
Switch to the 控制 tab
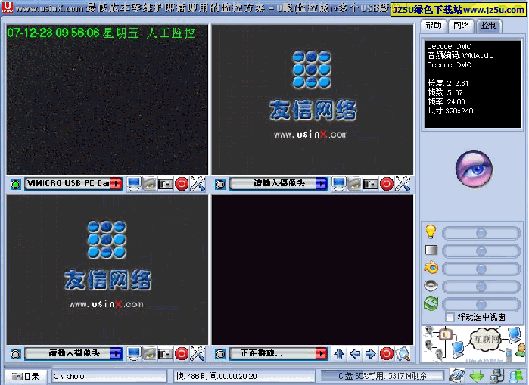click(x=489, y=26)
